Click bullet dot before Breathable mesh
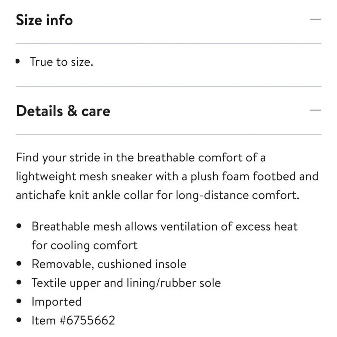This screenshot has width=337, height=337. coord(19,226)
